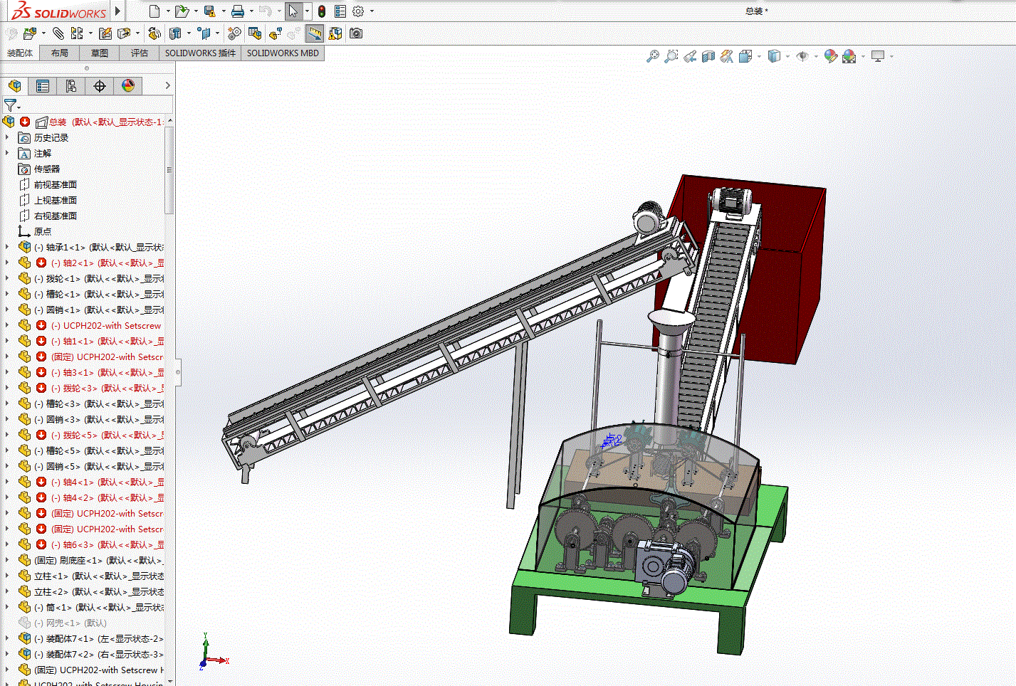This screenshot has height=686, width=1016.
Task: Select the Mate paperclip tool
Action: [58, 33]
